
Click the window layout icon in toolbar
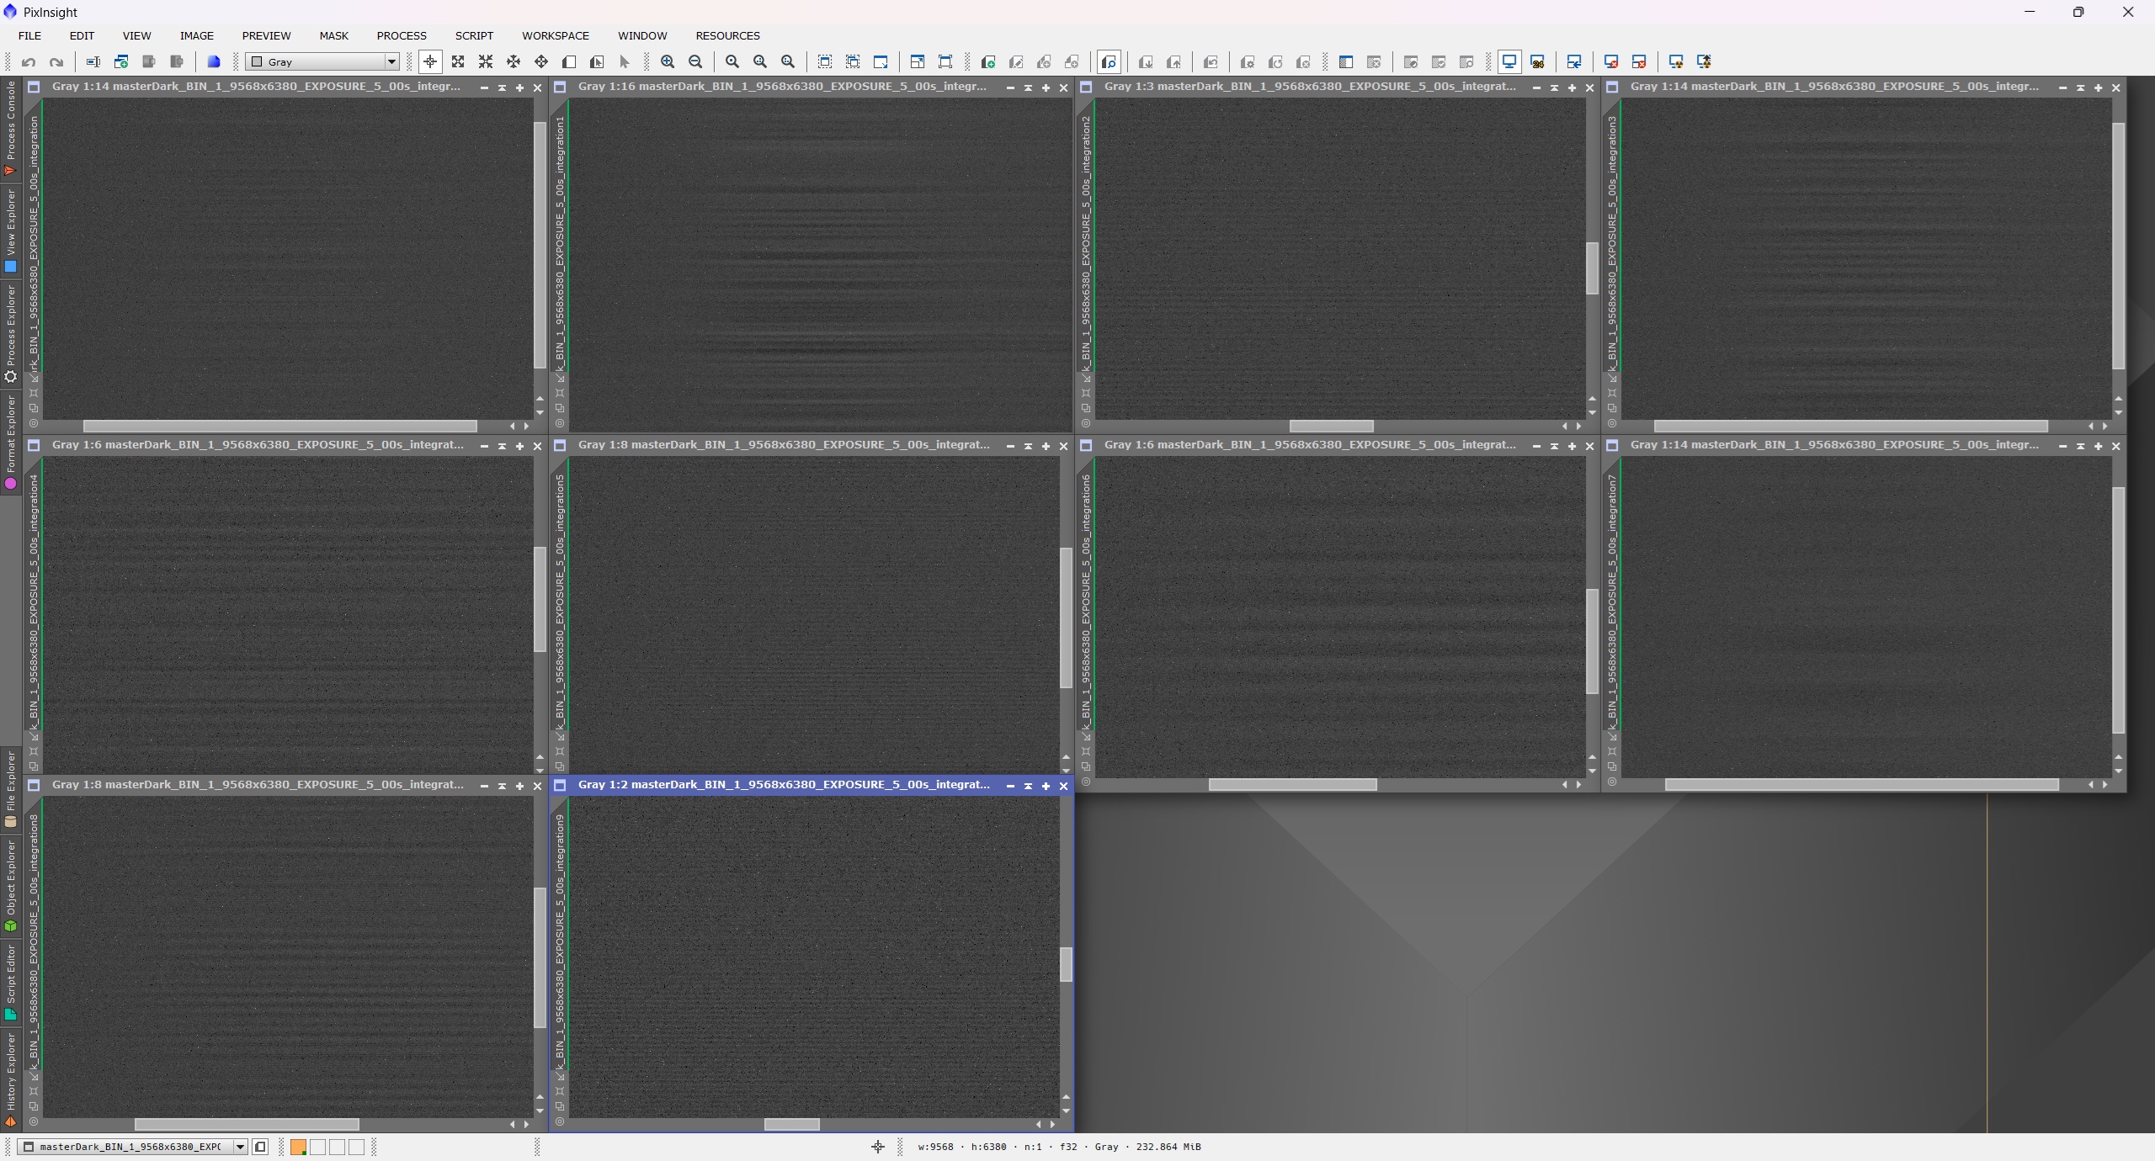(x=917, y=61)
